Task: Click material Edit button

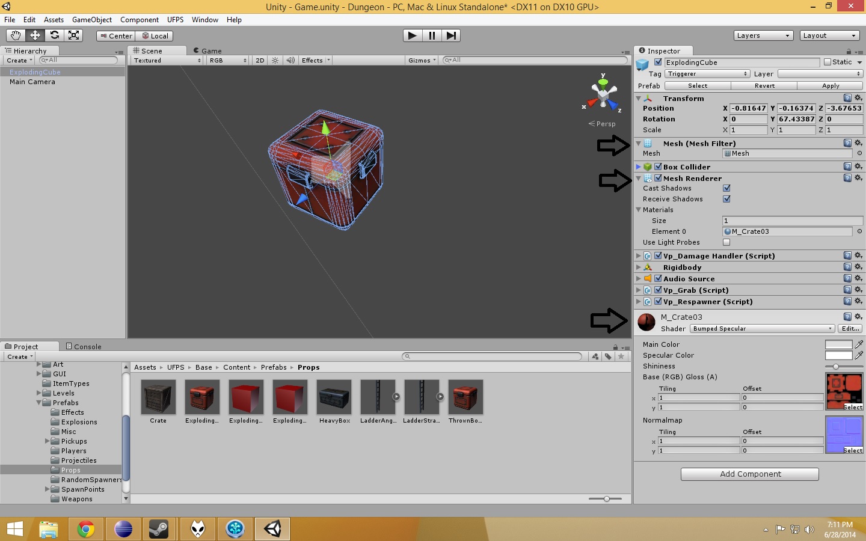Action: coord(850,329)
